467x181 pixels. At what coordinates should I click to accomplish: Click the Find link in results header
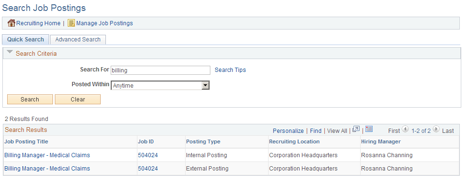tap(316, 131)
